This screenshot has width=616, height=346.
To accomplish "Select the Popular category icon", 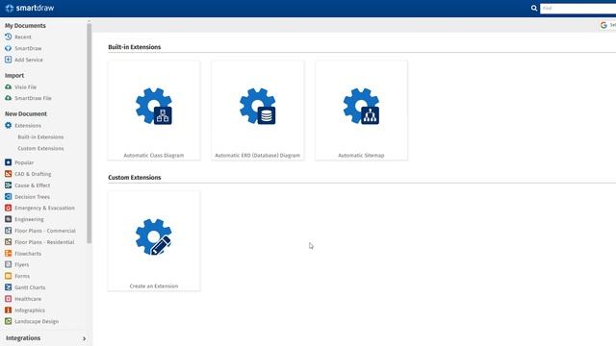I will pos(9,162).
